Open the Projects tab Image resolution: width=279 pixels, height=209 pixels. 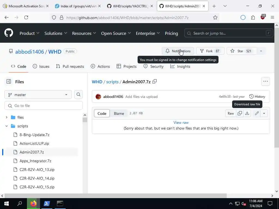[x=126, y=66]
